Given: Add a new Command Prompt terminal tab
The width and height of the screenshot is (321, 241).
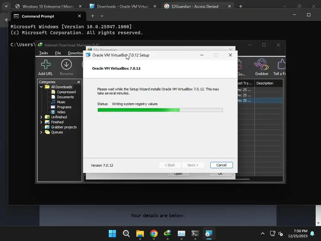Looking at the screenshot, I should pyautogui.click(x=92, y=16).
